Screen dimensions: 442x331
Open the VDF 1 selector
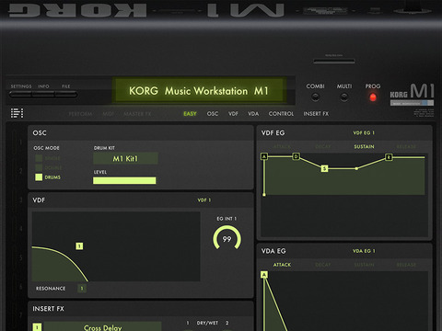pyautogui.click(x=204, y=200)
